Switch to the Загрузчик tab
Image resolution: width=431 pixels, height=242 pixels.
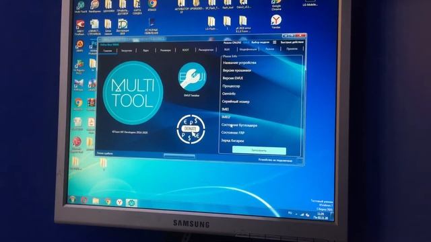click(x=127, y=51)
